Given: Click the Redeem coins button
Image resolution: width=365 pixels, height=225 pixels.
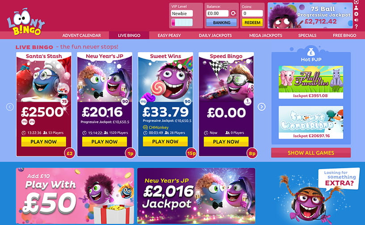Looking at the screenshot, I should 252,23.
